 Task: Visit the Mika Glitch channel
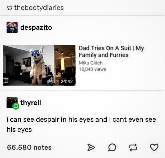coord(90,63)
